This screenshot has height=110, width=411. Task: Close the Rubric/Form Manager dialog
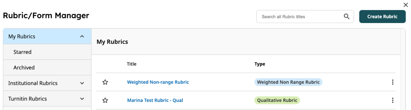pyautogui.click(x=406, y=5)
